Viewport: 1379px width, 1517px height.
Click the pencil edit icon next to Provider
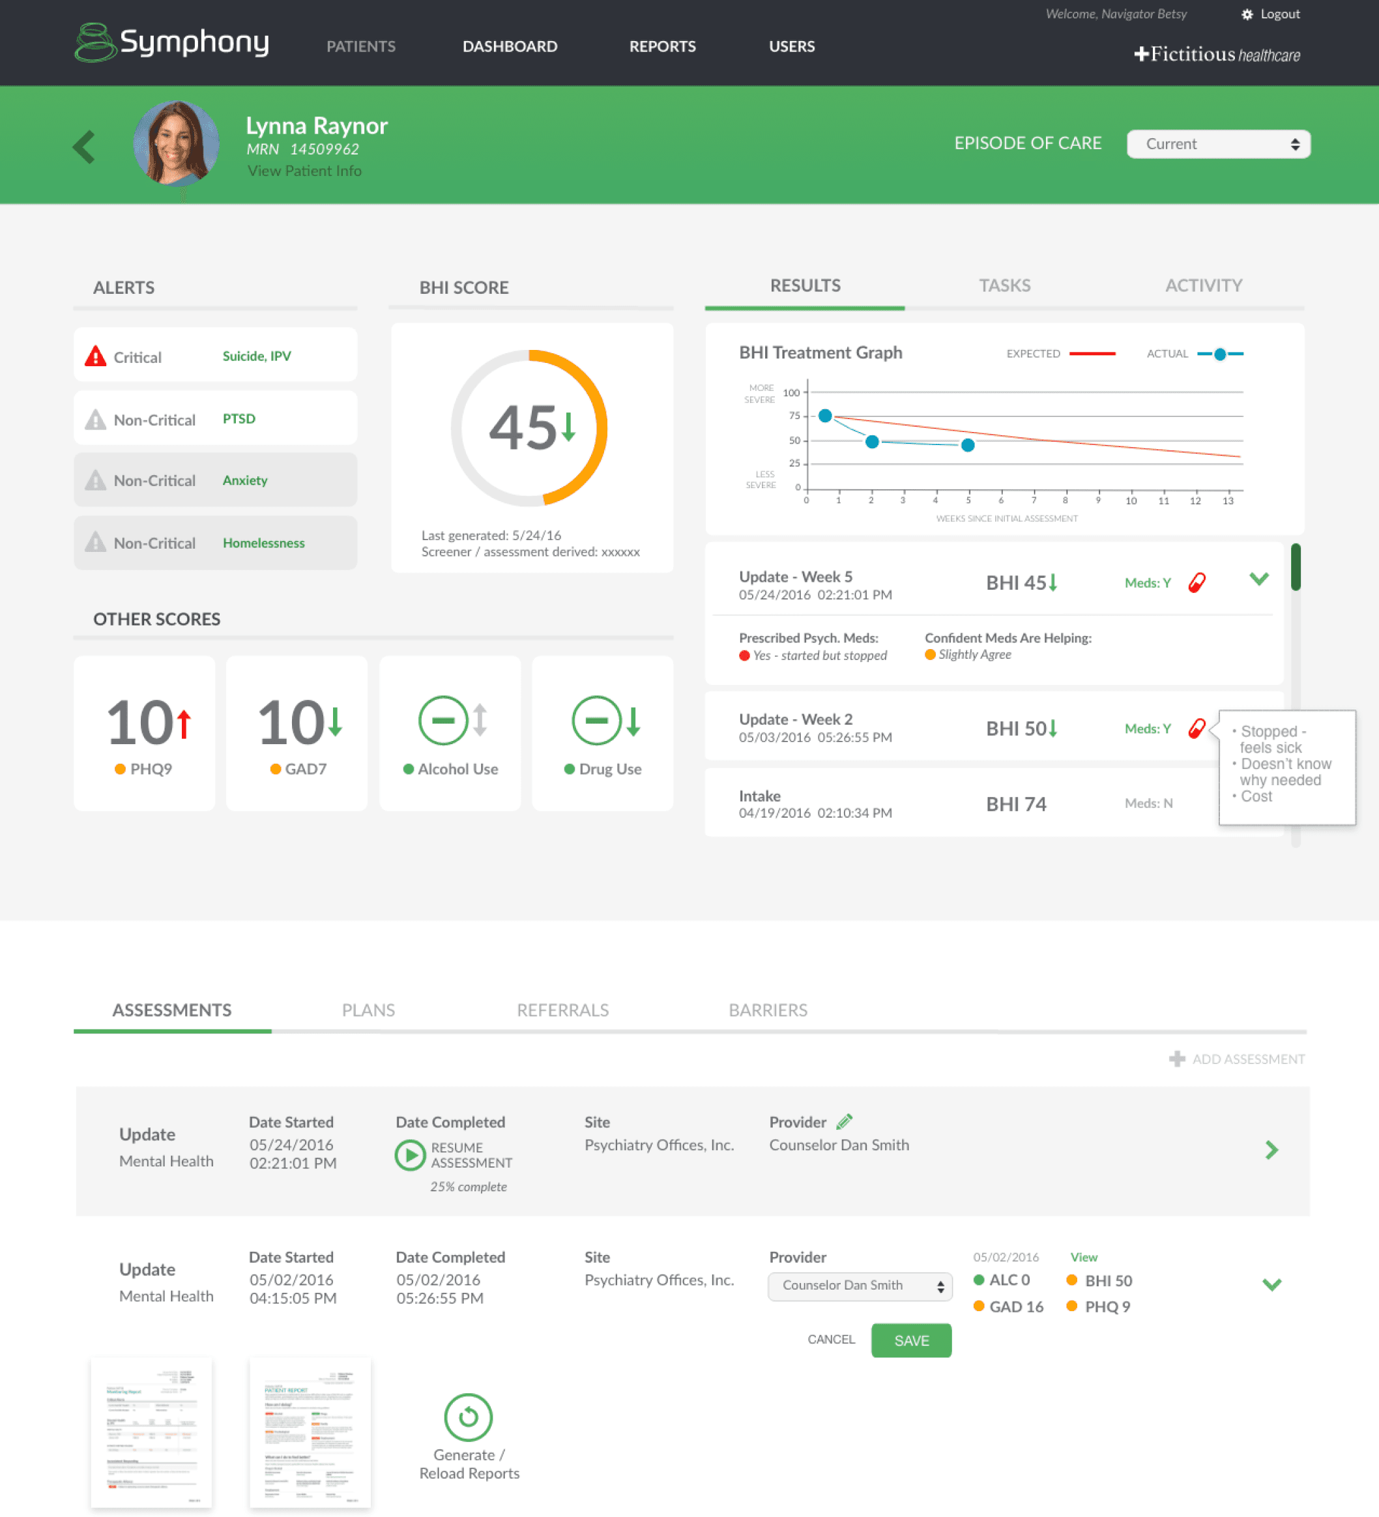pyautogui.click(x=844, y=1122)
